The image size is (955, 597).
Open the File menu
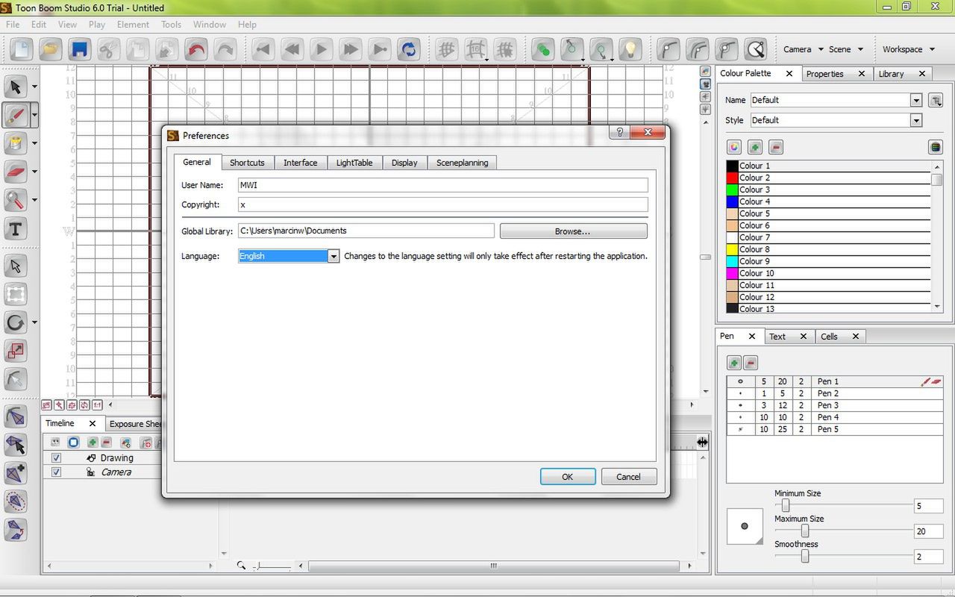13,25
